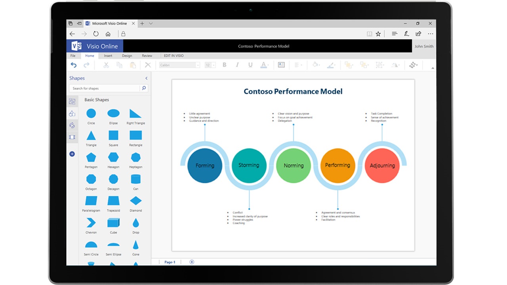Click the Delete icon on the ribbon
Viewport: 507px width, 285px height.
pyautogui.click(x=148, y=65)
